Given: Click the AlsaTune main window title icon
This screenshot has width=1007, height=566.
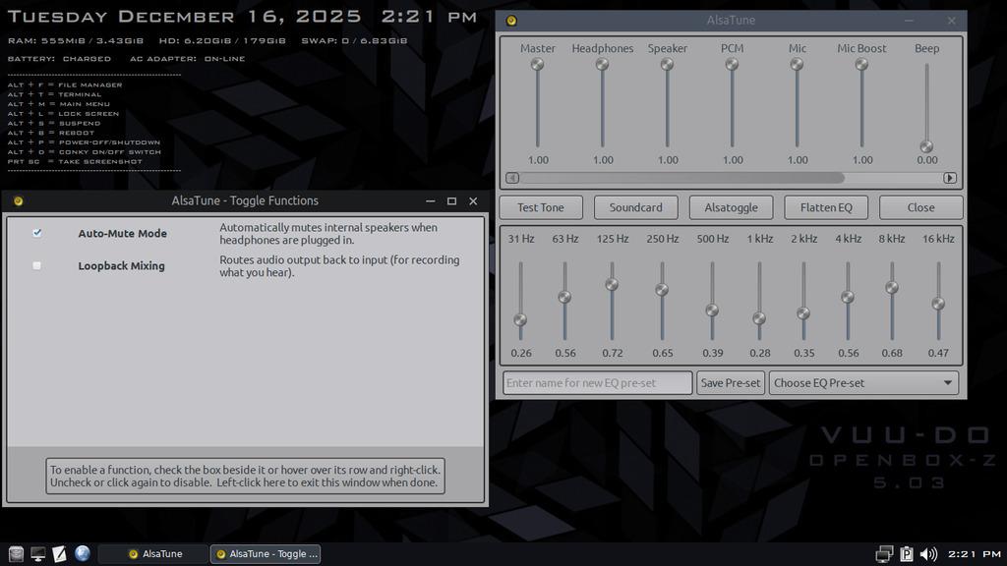Looking at the screenshot, I should 511,21.
